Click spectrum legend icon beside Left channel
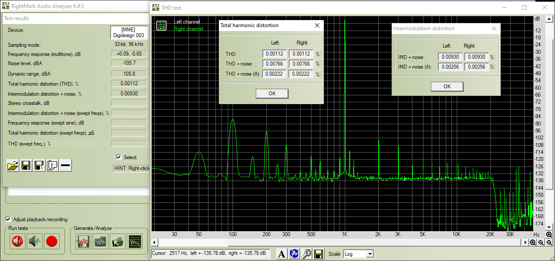 [161, 26]
